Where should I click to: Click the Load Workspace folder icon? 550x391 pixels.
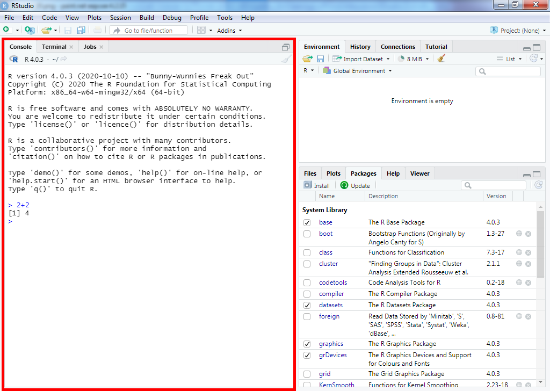coord(307,59)
